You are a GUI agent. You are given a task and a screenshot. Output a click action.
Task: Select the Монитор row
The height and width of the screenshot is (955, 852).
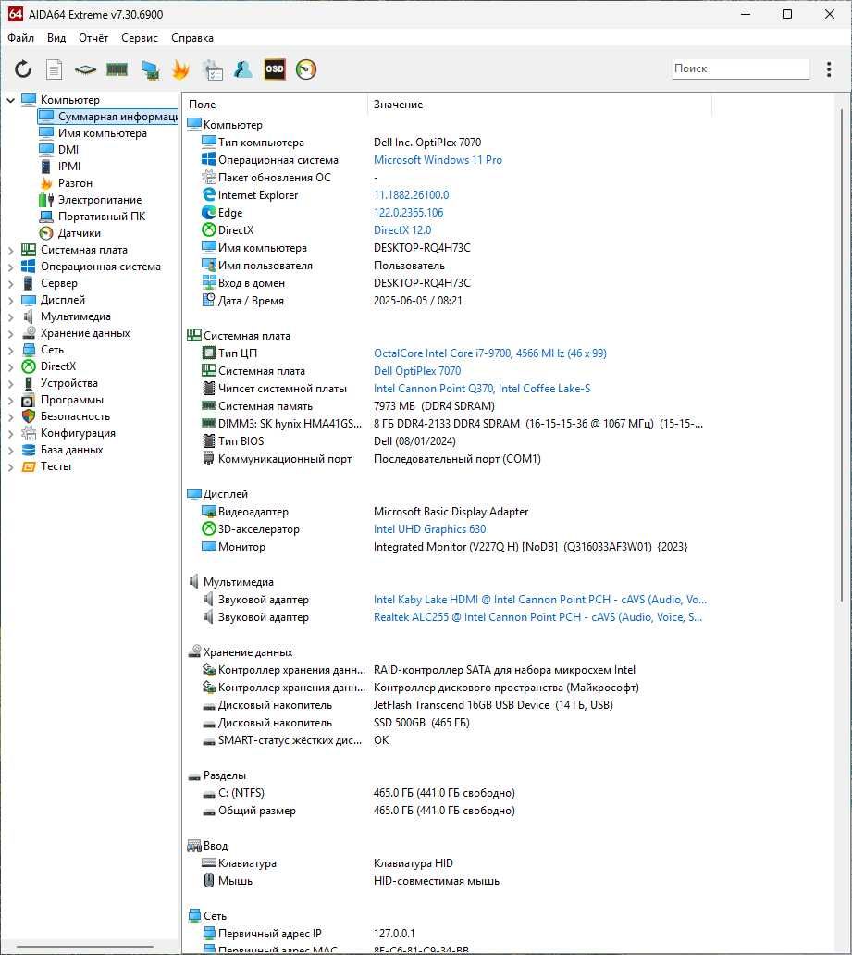tap(448, 547)
